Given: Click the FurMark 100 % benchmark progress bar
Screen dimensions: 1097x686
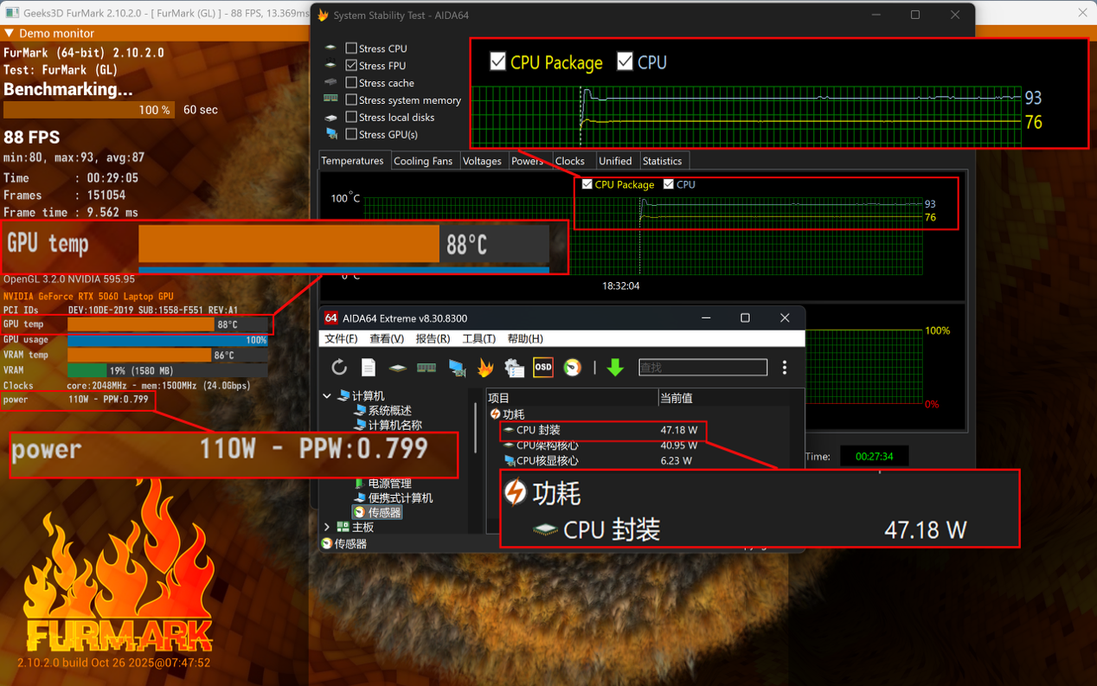Looking at the screenshot, I should (x=89, y=110).
